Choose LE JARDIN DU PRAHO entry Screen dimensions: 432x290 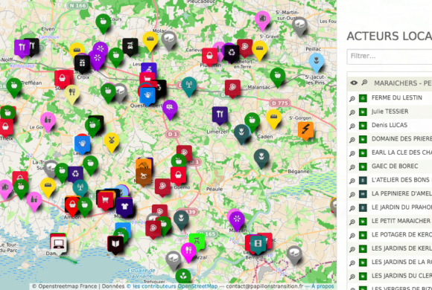click(x=401, y=207)
